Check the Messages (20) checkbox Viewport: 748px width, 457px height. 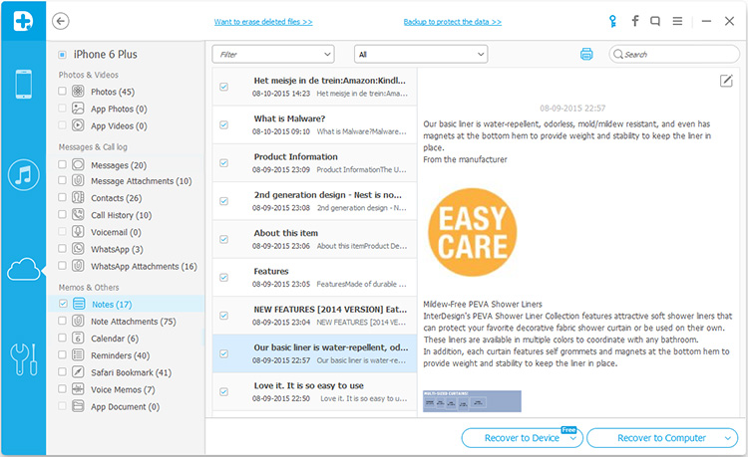coord(62,164)
